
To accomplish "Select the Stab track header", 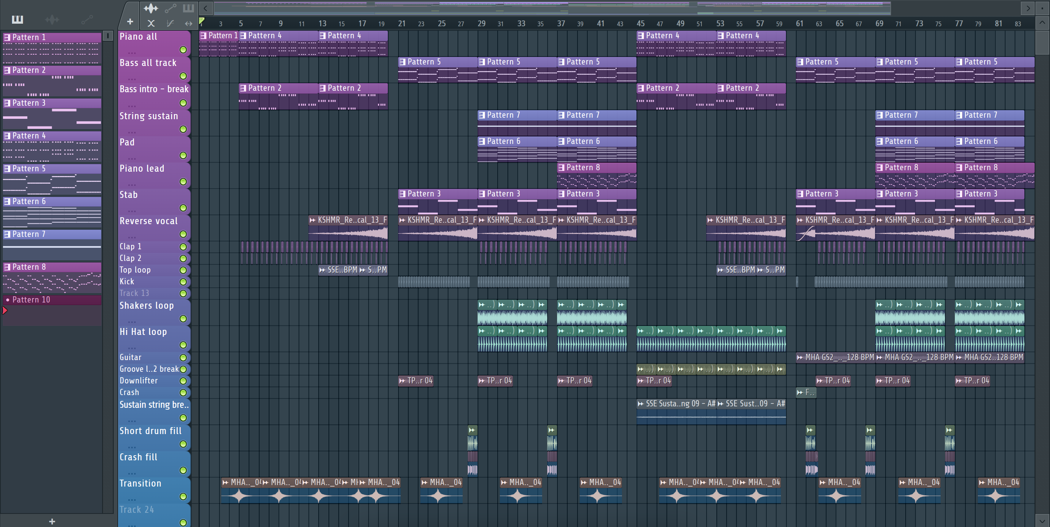I will point(154,201).
